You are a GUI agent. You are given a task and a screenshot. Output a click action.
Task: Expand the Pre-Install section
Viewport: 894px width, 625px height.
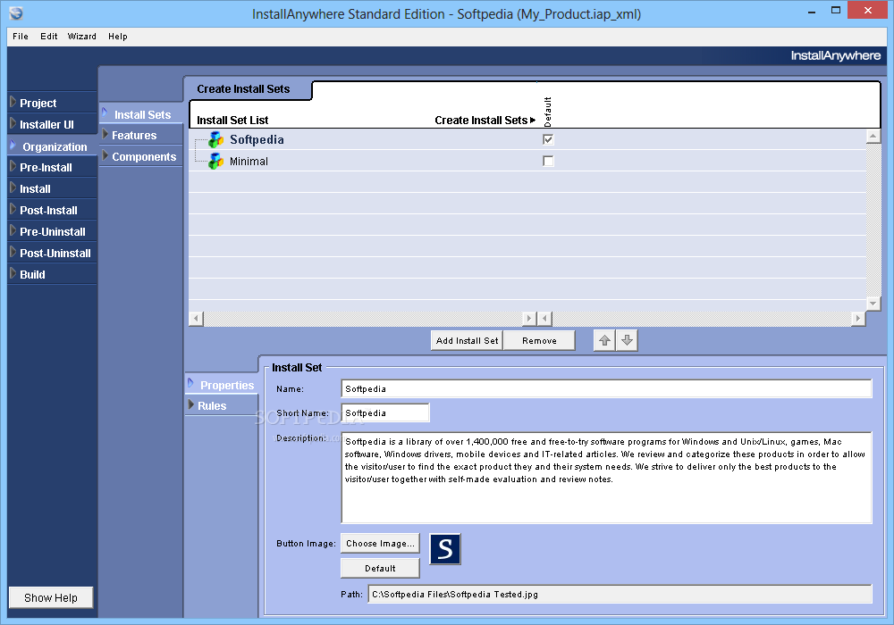pos(53,167)
